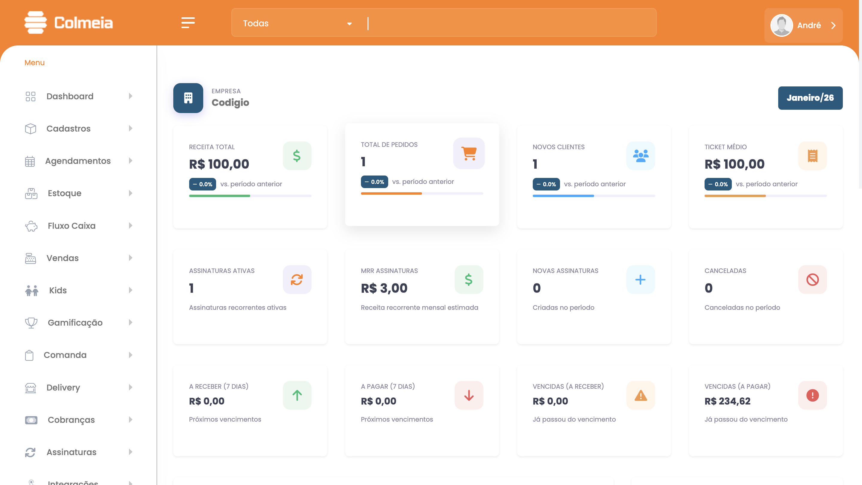
Task: Click the Gamificação trophy icon
Action: (31, 322)
